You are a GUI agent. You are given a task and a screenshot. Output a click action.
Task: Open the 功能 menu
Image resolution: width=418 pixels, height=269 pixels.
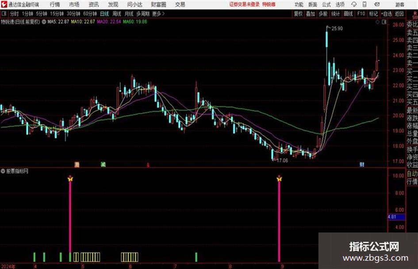(x=299, y=4)
